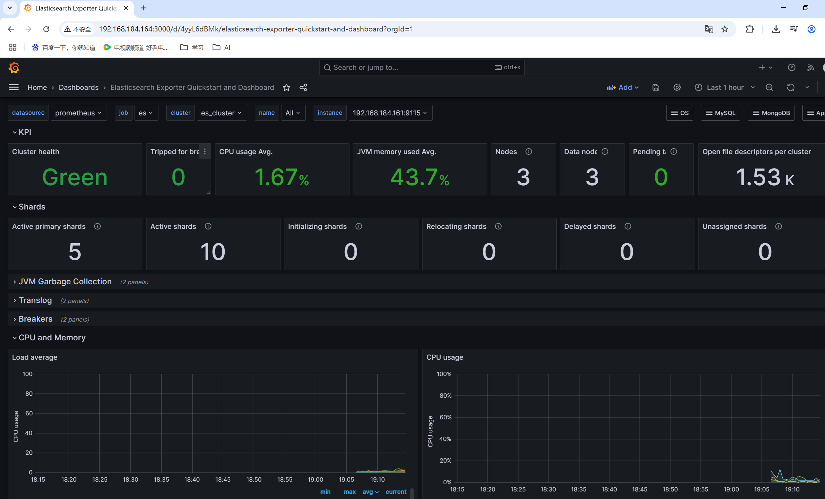This screenshot has width=825, height=499.
Task: Click the Grafana logo icon
Action: (14, 68)
